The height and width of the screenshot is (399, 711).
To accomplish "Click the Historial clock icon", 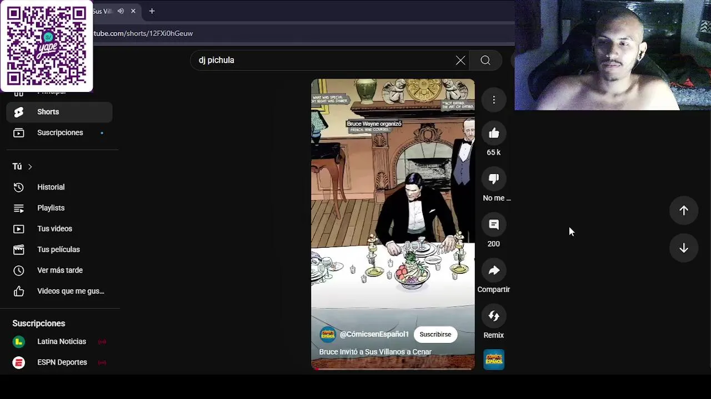I will [x=19, y=187].
